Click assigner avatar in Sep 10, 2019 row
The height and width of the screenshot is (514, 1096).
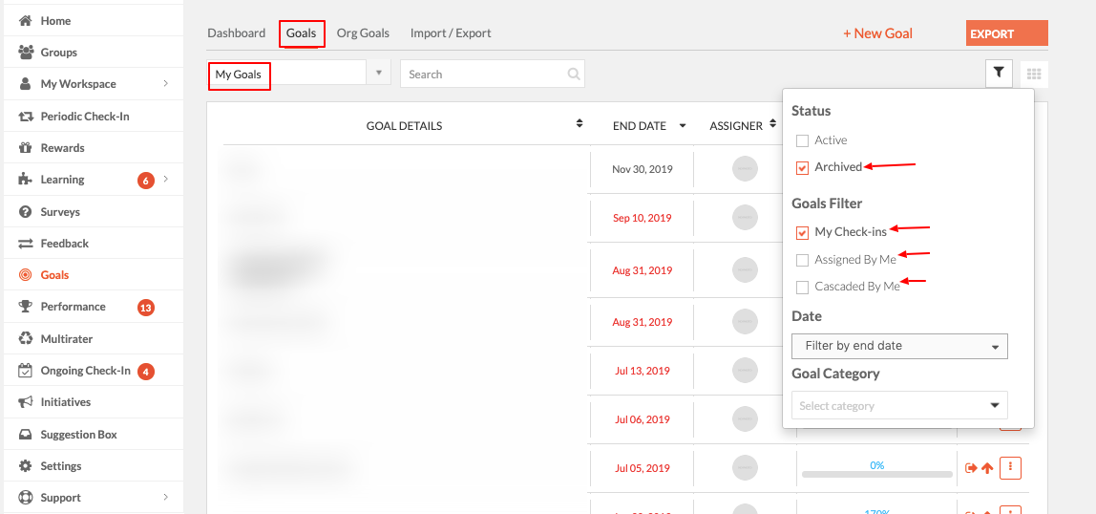pyautogui.click(x=745, y=218)
